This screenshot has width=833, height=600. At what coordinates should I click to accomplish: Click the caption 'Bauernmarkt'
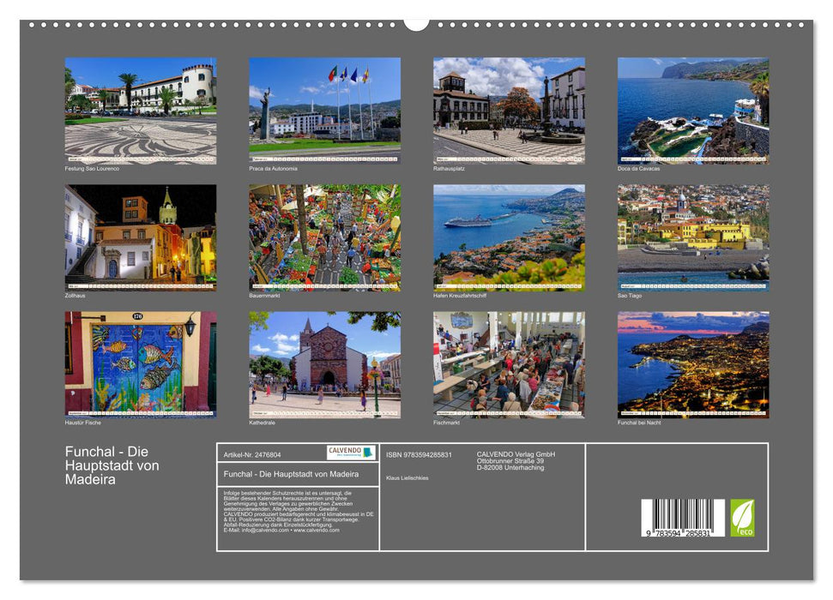click(x=264, y=296)
